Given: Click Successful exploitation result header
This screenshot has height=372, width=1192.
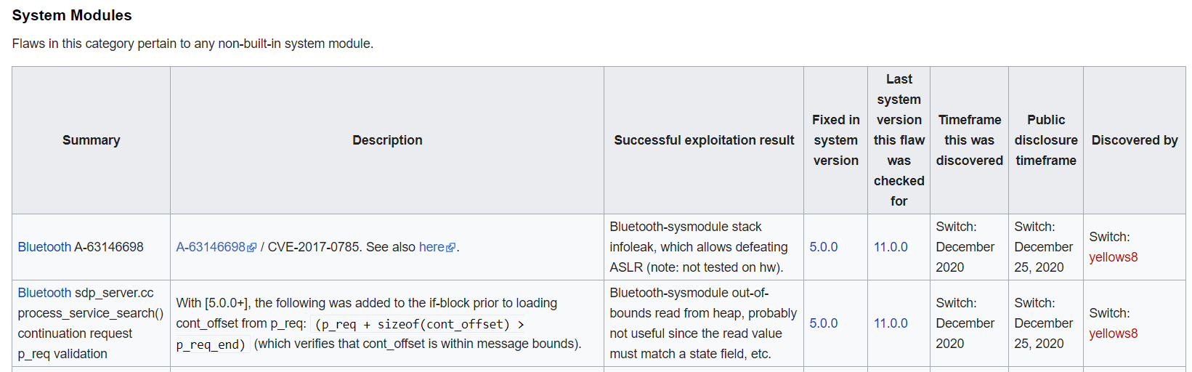Looking at the screenshot, I should point(704,140).
